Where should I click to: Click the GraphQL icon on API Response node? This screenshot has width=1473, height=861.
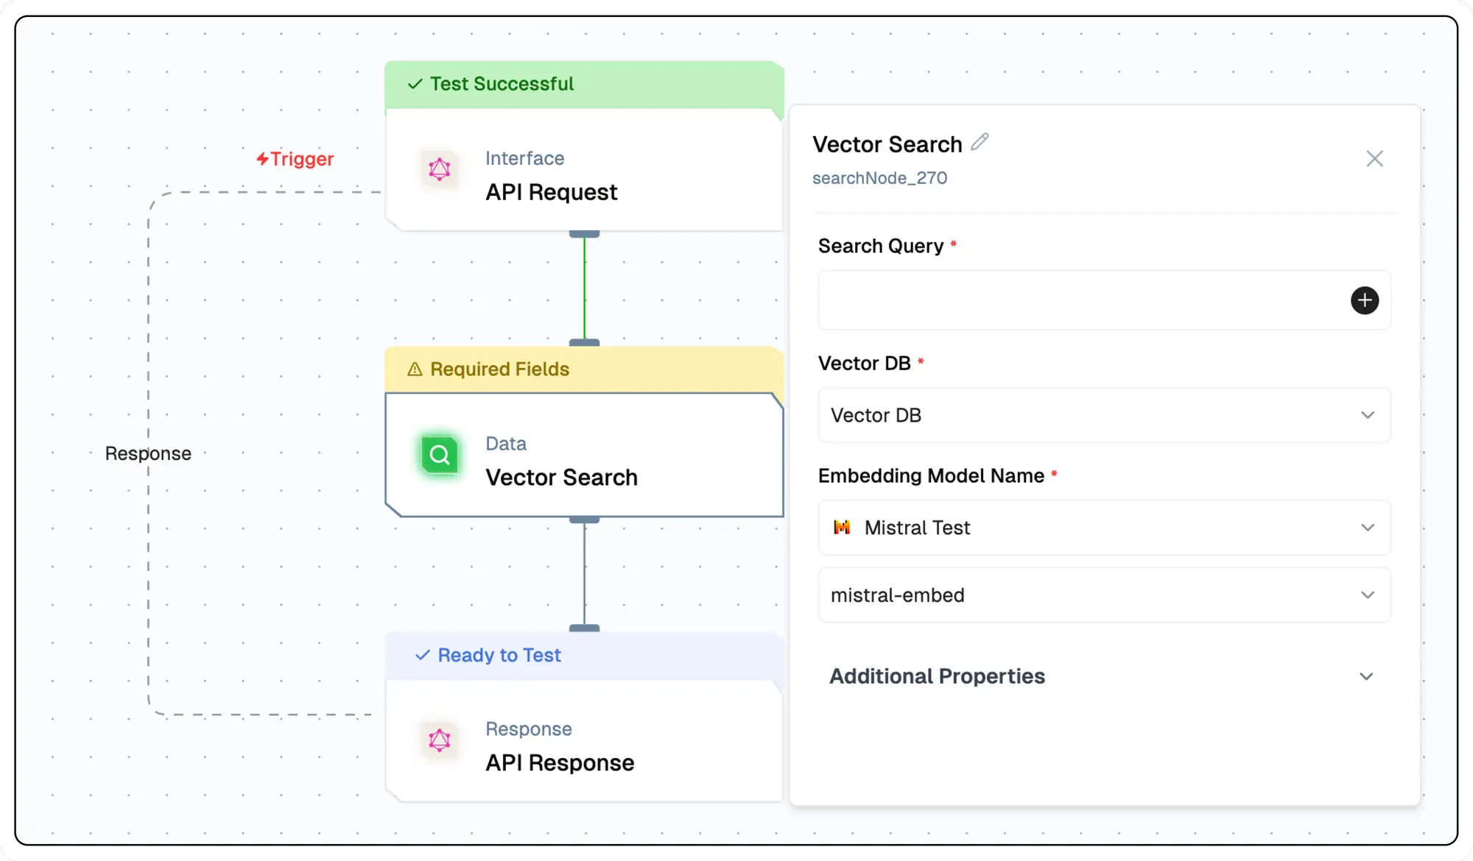point(440,740)
